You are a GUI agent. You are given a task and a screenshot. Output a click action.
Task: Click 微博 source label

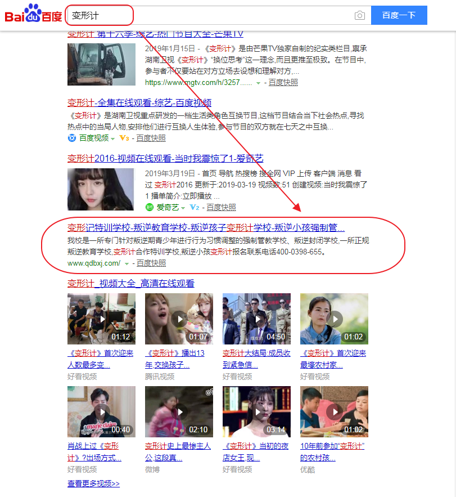click(x=152, y=469)
